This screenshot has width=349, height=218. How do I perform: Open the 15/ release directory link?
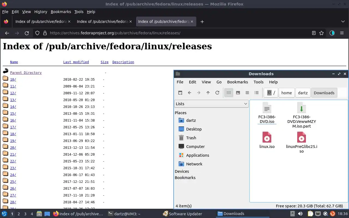(x=13, y=114)
